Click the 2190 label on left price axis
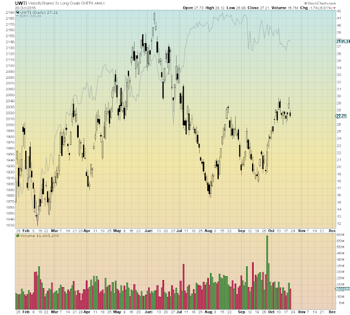Image resolution: width=350 pixels, height=315 pixels. 10,13
